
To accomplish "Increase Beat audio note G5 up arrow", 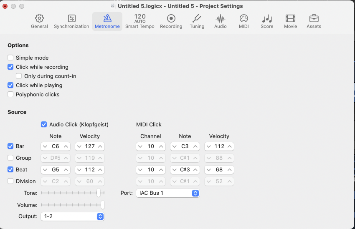I will tap(66, 169).
